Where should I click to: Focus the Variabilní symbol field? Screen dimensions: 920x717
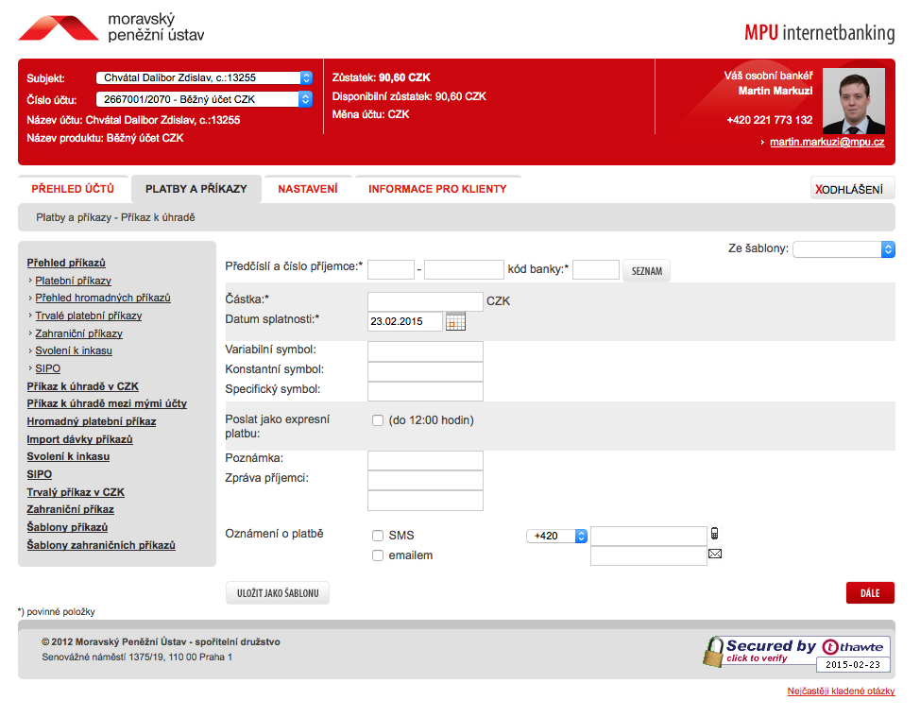point(425,350)
